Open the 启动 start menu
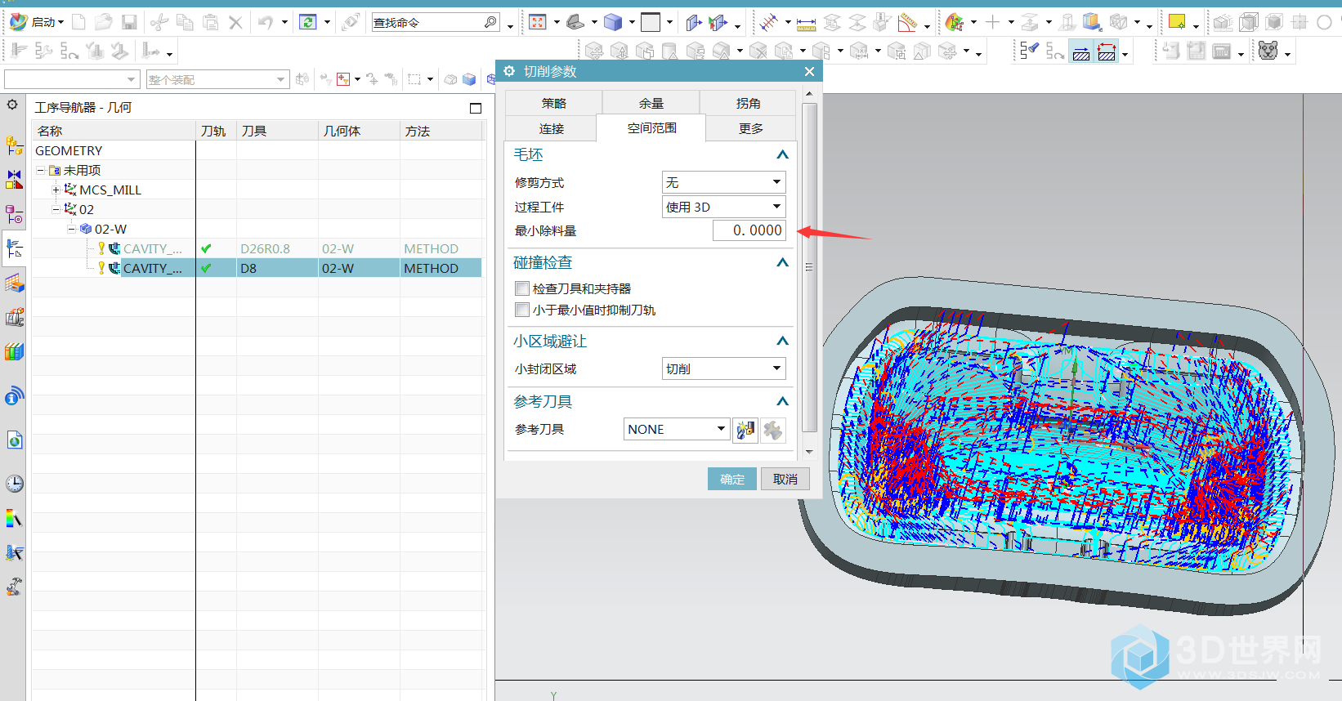The height and width of the screenshot is (701, 1342). click(36, 22)
